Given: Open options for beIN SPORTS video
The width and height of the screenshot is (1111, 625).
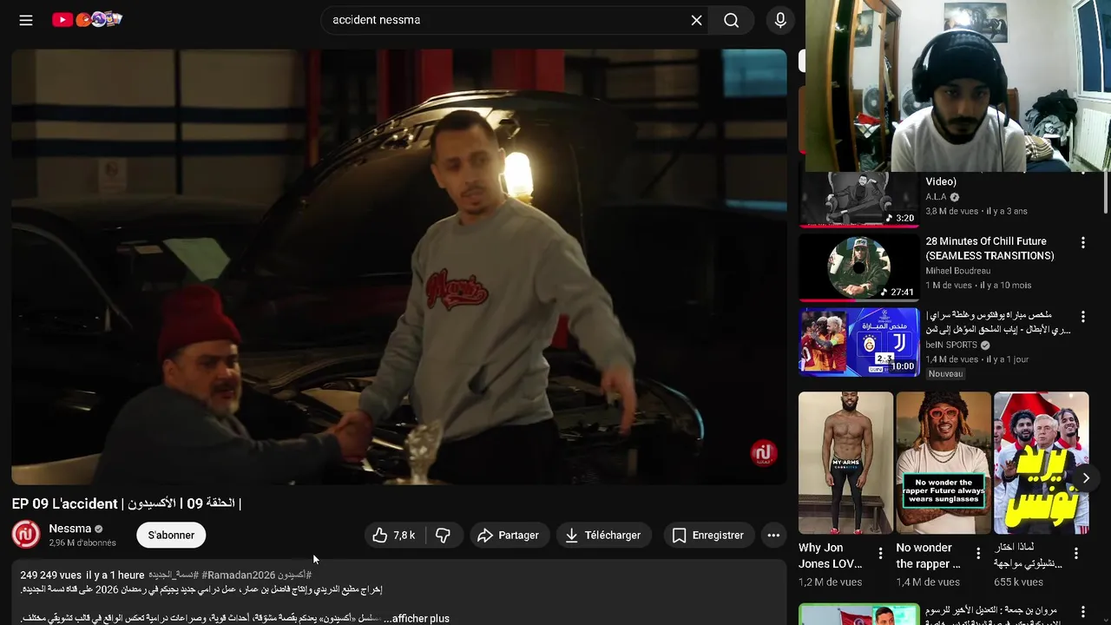Looking at the screenshot, I should coord(1082,317).
